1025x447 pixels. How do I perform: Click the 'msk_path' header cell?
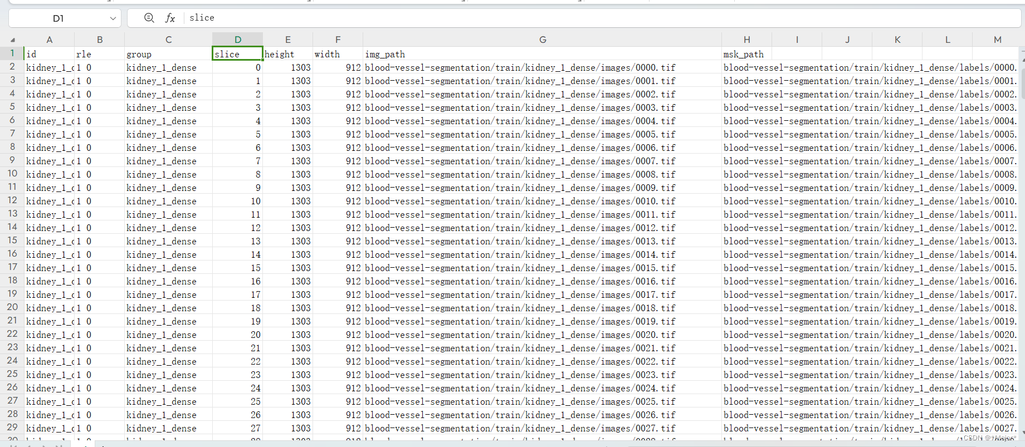pyautogui.click(x=746, y=54)
